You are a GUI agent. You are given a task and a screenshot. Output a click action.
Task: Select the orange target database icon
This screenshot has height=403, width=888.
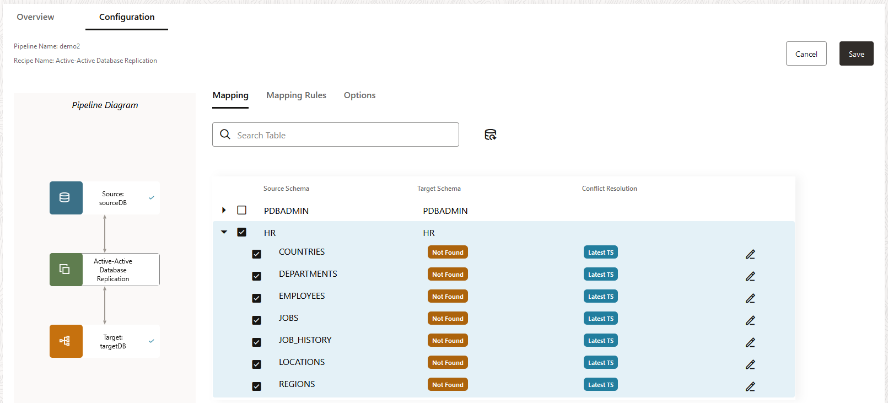click(x=66, y=341)
